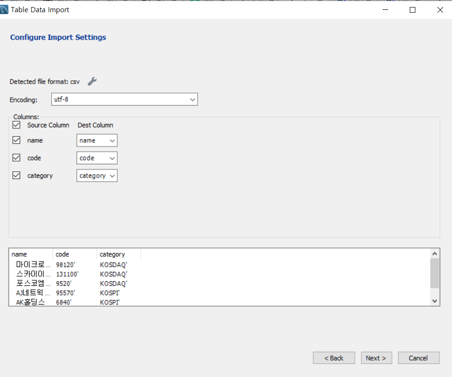452x377 pixels.
Task: Click the Source Column header label
Action: (48, 125)
